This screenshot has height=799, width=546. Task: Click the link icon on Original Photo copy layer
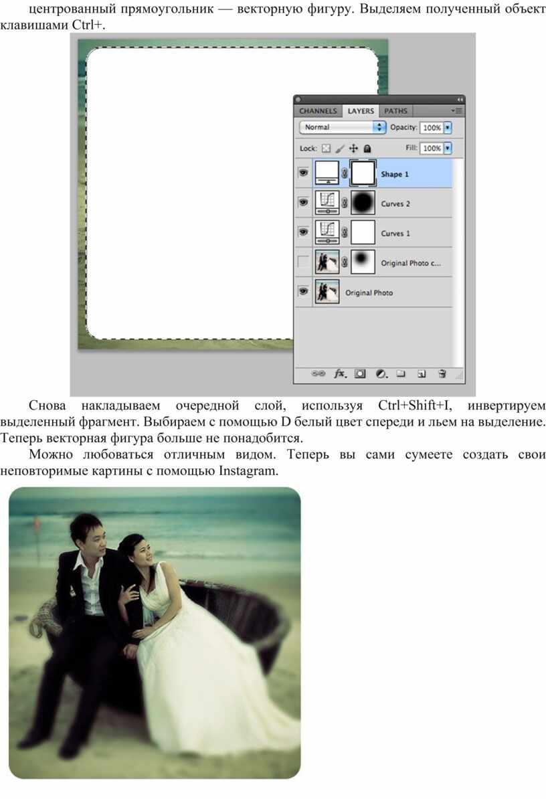coord(345,262)
